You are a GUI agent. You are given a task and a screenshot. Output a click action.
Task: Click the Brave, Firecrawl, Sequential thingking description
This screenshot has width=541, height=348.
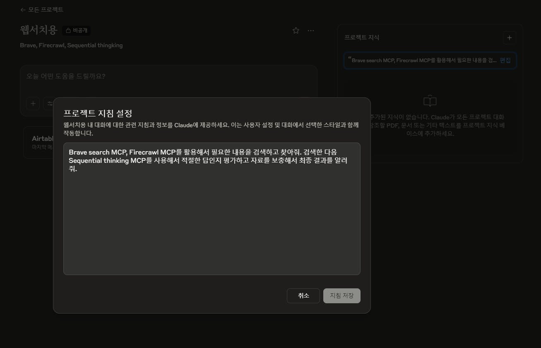pyautogui.click(x=71, y=45)
